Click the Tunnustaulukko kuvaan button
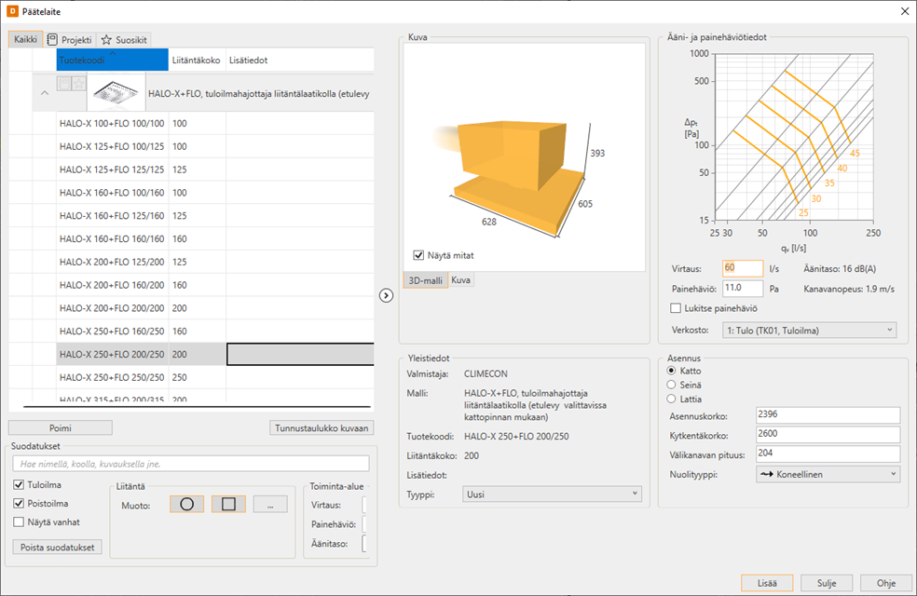The image size is (917, 596). coord(322,428)
